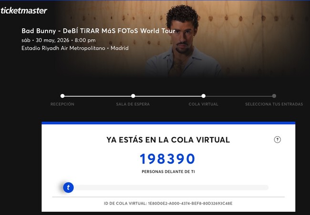
Task: Click the artist photo in the banner
Action: coord(183,41)
